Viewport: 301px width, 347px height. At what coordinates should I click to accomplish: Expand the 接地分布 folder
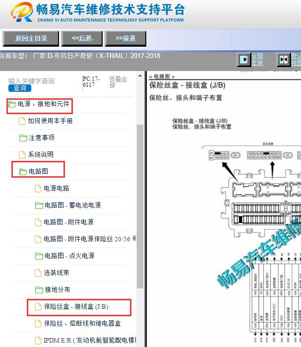tap(58, 289)
